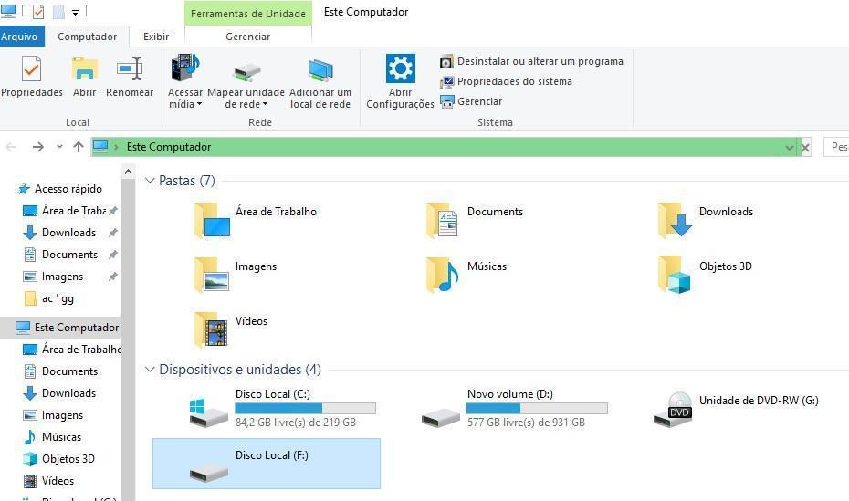
Task: Select the Objetos 3D folder icon
Action: pos(675,275)
